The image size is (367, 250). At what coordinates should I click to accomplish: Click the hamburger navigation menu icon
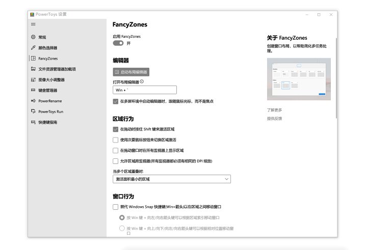pos(34,24)
